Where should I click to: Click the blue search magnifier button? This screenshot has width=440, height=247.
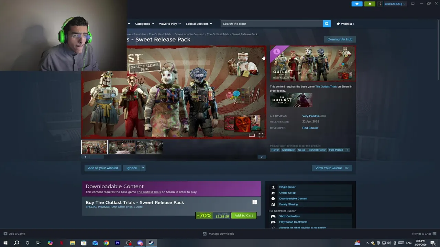[327, 24]
